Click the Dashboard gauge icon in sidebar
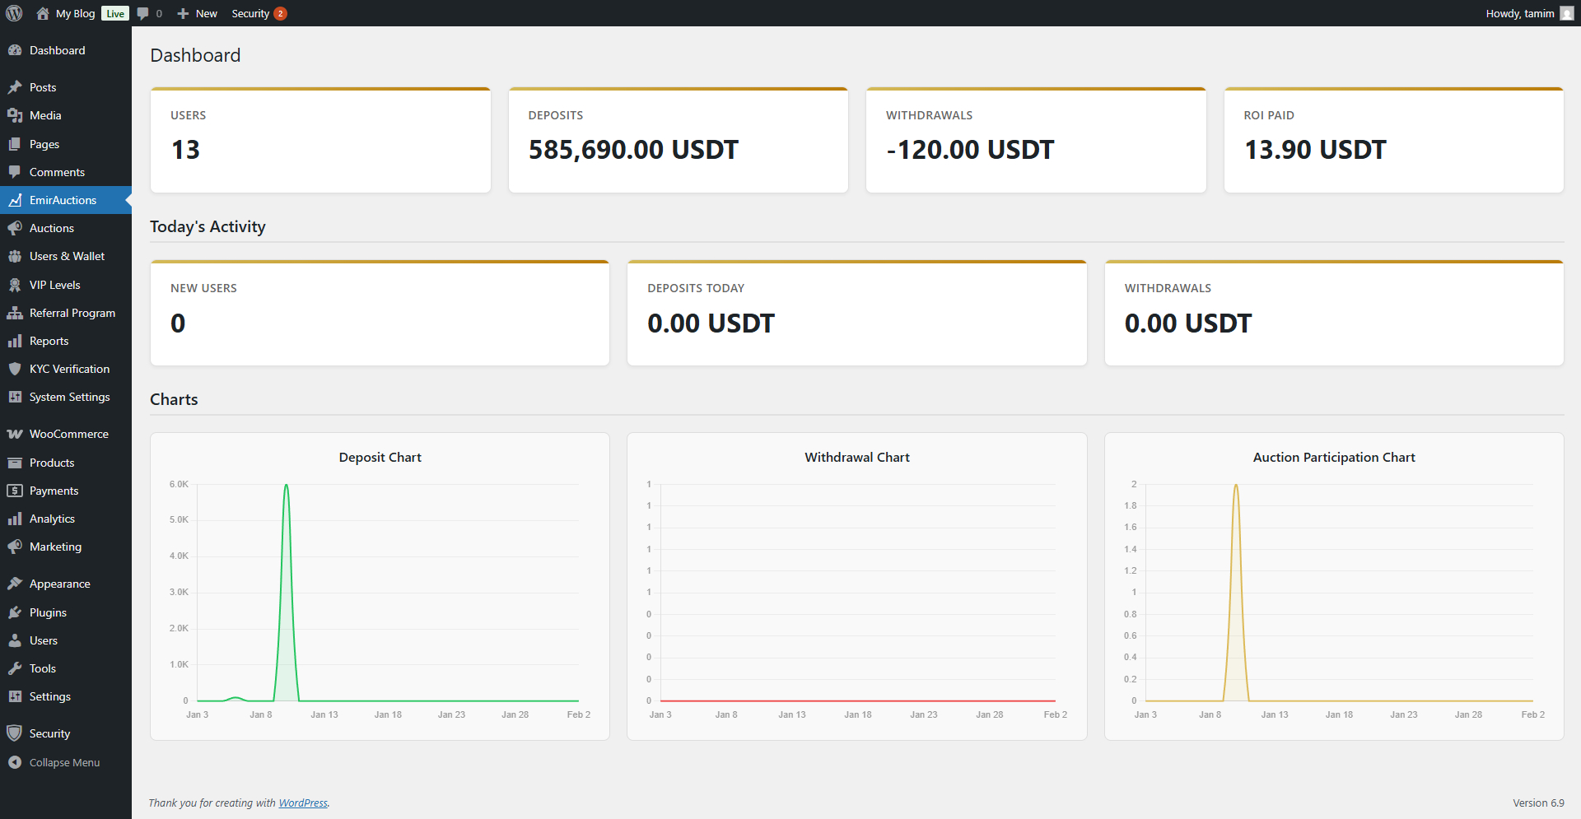 tap(15, 50)
